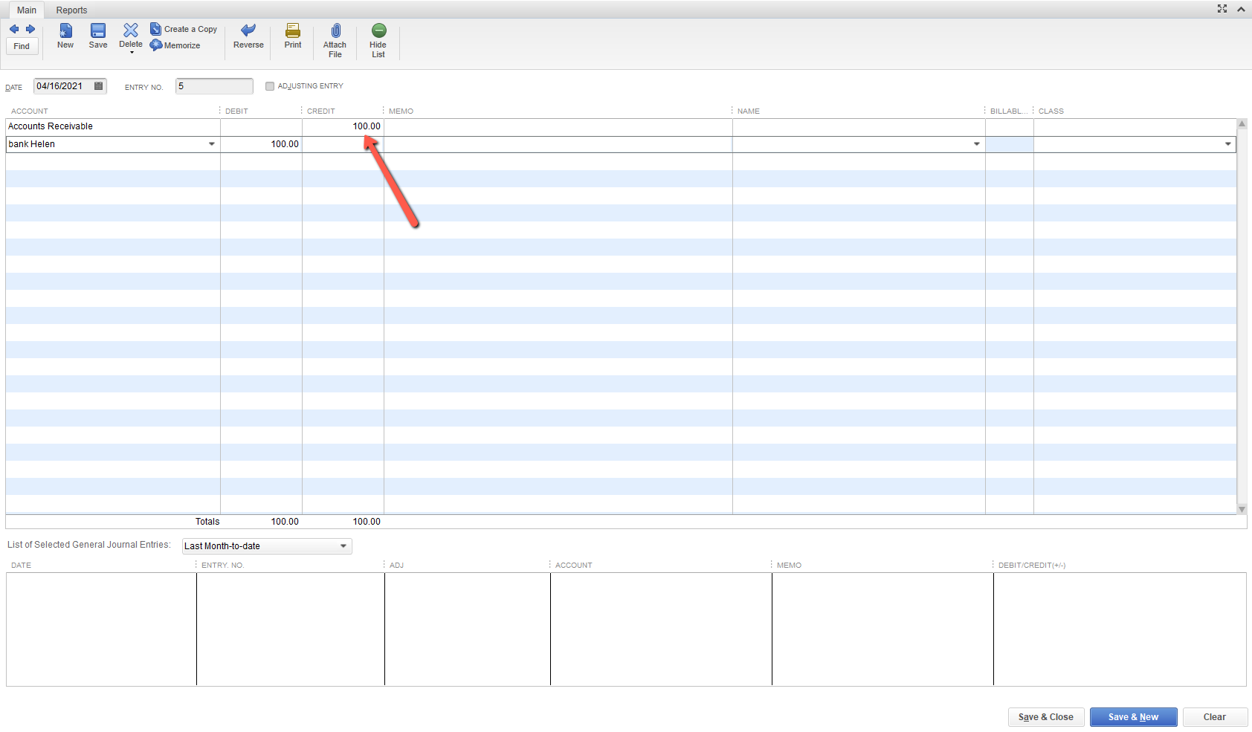Image resolution: width=1252 pixels, height=732 pixels.
Task: Click the Class column header
Action: (x=1051, y=111)
